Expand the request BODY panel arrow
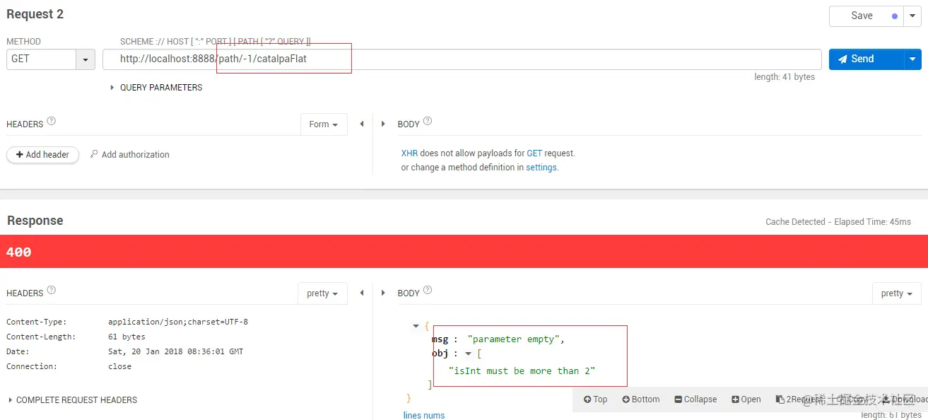The image size is (928, 420). 383,124
